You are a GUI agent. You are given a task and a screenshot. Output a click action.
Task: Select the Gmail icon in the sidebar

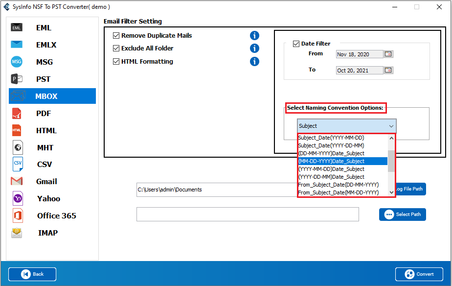[x=17, y=182]
